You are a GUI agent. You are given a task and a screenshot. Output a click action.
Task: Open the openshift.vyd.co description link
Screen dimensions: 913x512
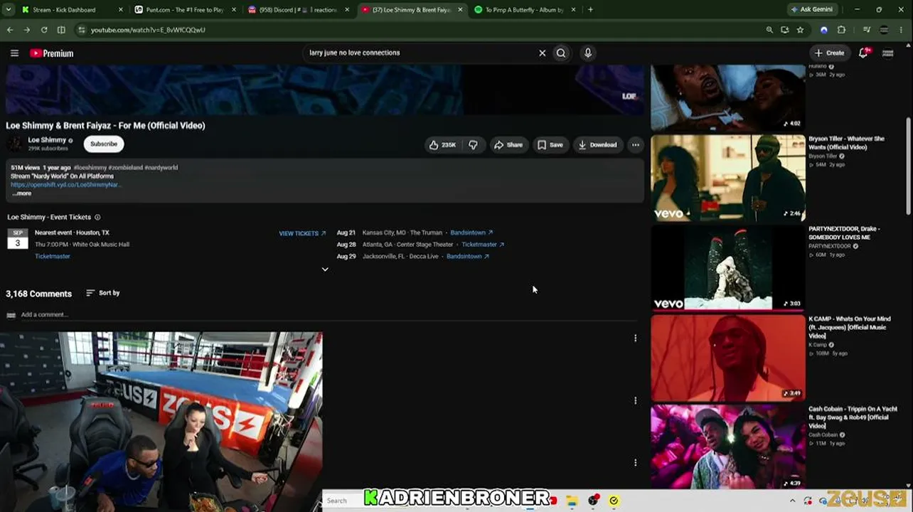66,185
